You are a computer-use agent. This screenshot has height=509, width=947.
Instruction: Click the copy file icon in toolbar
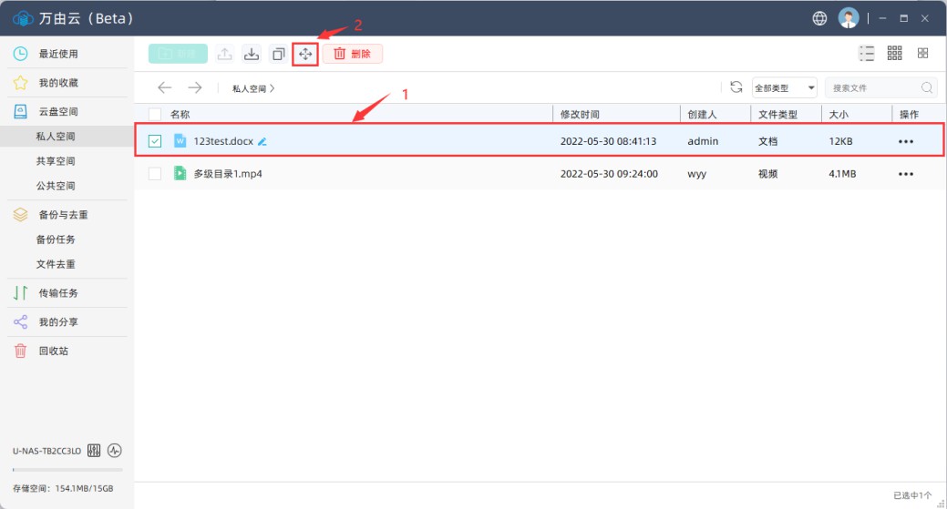click(278, 55)
